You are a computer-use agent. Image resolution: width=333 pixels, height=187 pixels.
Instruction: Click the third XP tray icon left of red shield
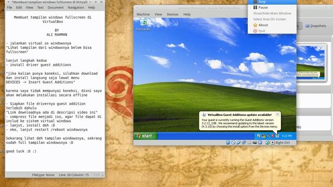(268, 136)
